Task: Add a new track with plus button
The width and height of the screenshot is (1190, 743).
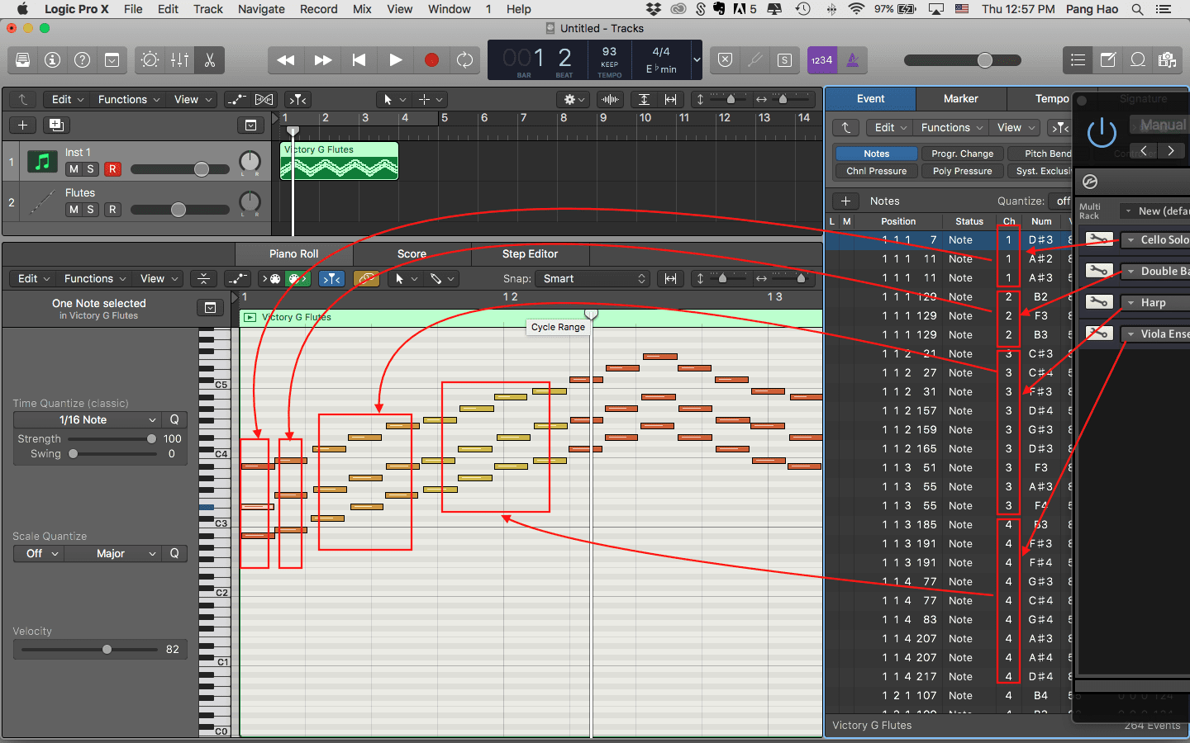Action: point(23,125)
